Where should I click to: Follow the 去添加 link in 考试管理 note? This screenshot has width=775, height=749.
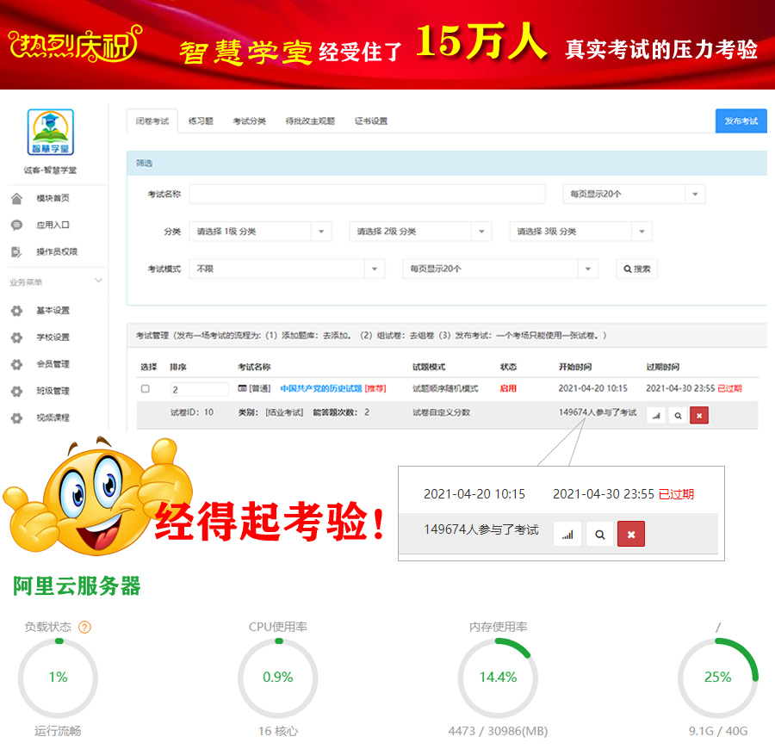coord(336,336)
